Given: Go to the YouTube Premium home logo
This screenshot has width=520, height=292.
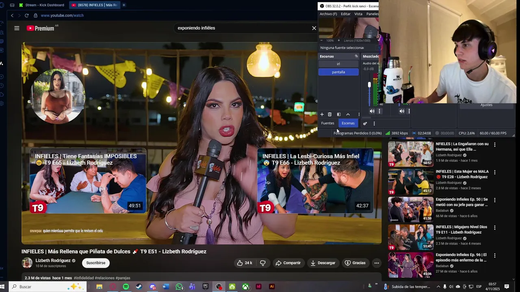Looking at the screenshot, I should [40, 28].
